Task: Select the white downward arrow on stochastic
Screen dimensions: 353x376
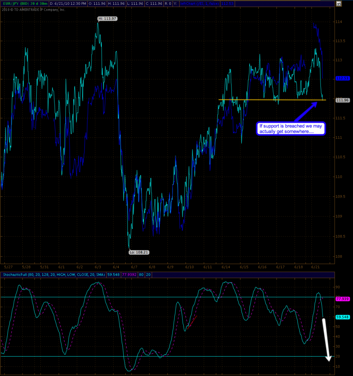Action: click(x=326, y=339)
